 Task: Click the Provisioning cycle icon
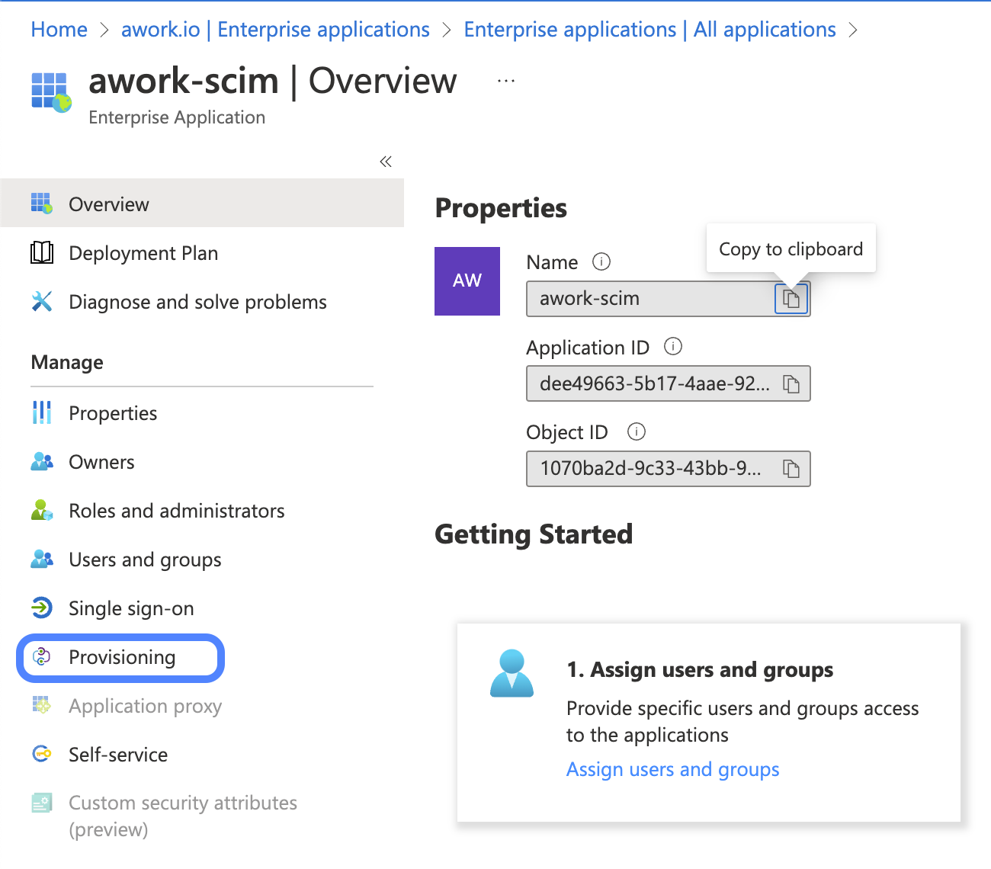pyautogui.click(x=42, y=656)
